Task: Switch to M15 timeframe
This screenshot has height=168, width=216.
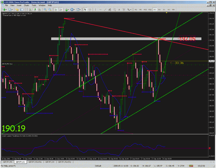Action: coord(145,10)
